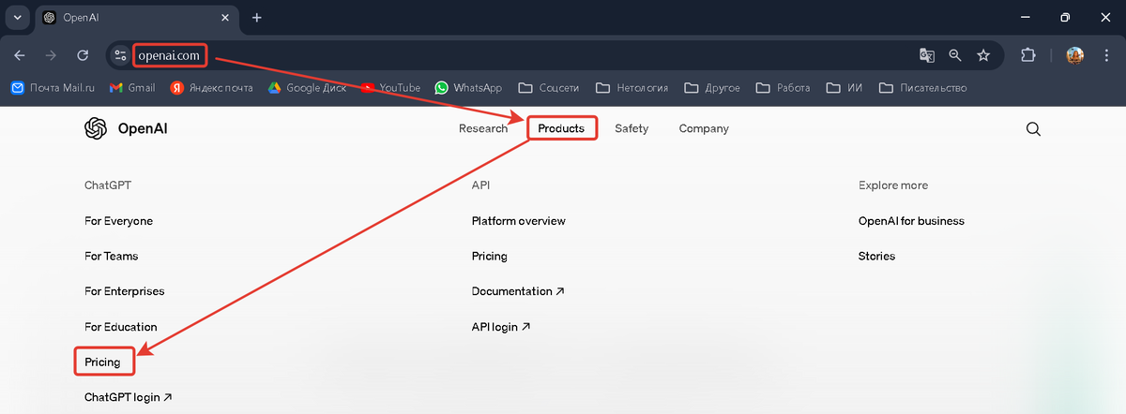Open the Google Translate page icon

(926, 55)
